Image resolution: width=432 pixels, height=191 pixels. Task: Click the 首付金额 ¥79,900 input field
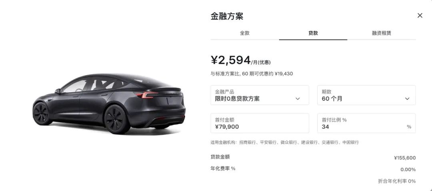pyautogui.click(x=260, y=123)
